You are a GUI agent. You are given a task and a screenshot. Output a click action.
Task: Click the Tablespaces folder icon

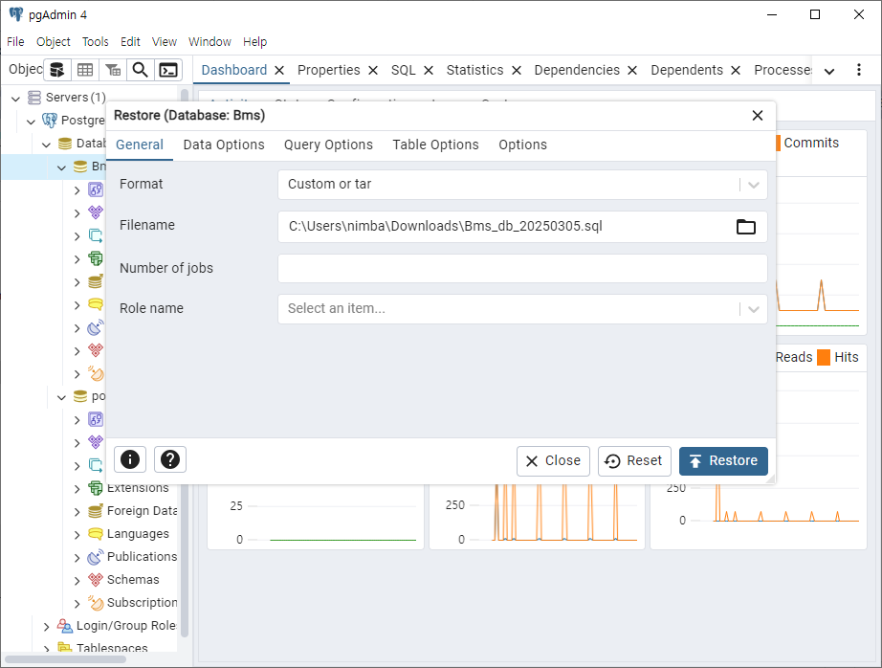pos(65,648)
